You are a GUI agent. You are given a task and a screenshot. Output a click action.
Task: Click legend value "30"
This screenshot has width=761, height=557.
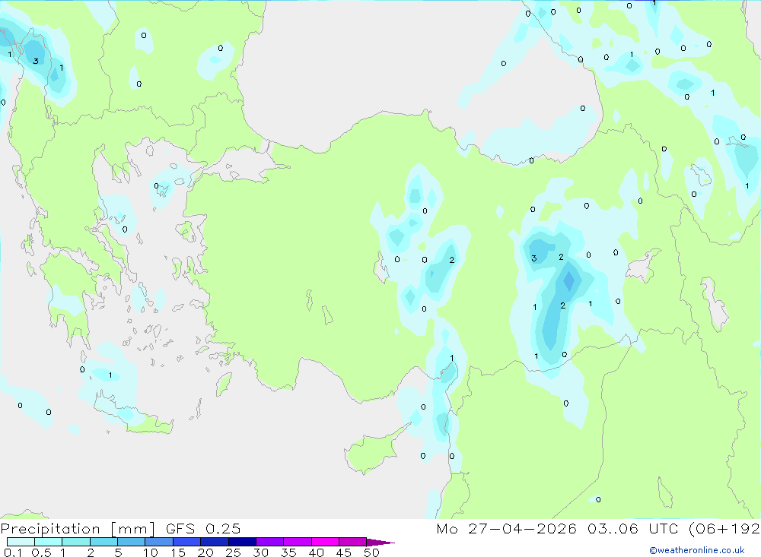[x=260, y=552]
